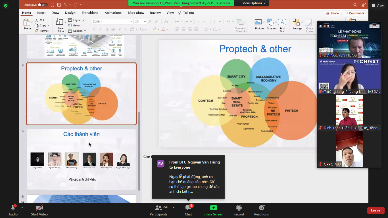Image resolution: width=388 pixels, height=218 pixels.
Task: Click the Comments button
Action: click(354, 13)
